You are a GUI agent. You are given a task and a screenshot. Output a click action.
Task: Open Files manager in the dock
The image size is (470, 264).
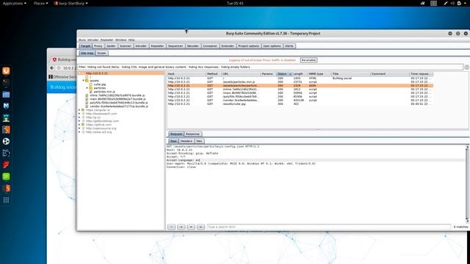(6, 95)
